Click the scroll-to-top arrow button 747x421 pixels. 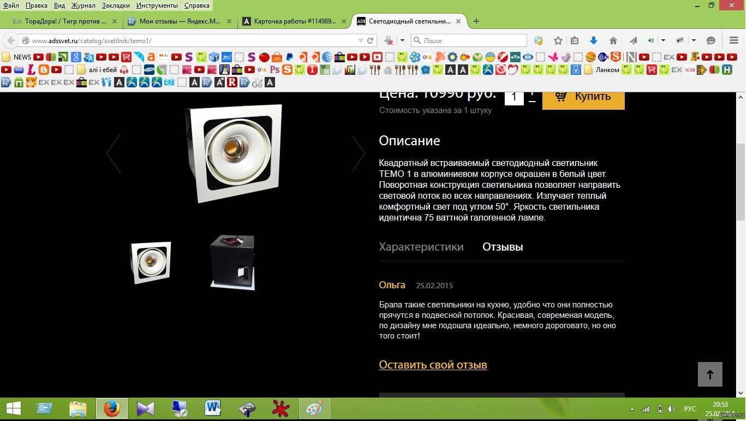tap(710, 375)
